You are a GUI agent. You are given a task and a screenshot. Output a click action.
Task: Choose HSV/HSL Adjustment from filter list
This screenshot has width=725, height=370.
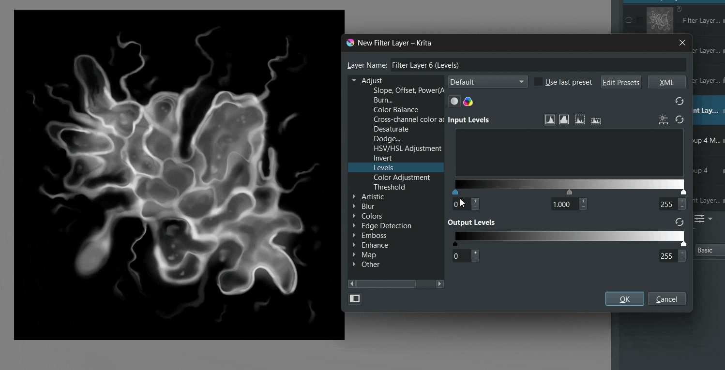click(x=407, y=148)
